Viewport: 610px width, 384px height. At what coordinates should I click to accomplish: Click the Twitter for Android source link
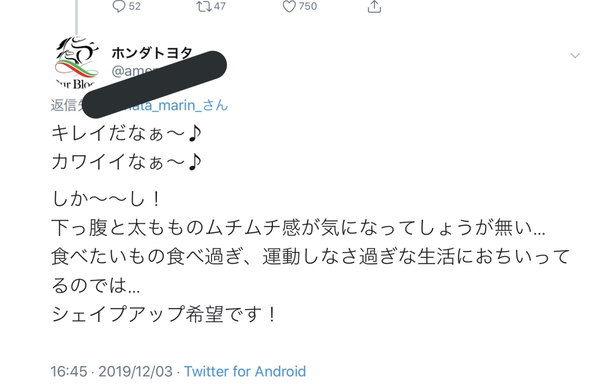point(245,372)
